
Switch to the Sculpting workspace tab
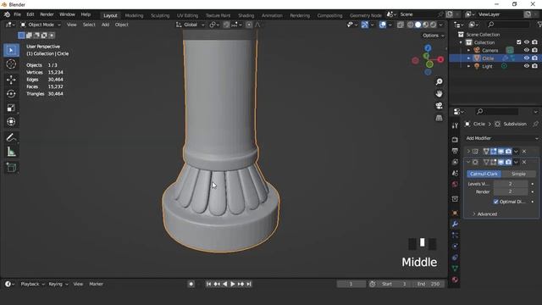[x=160, y=15]
